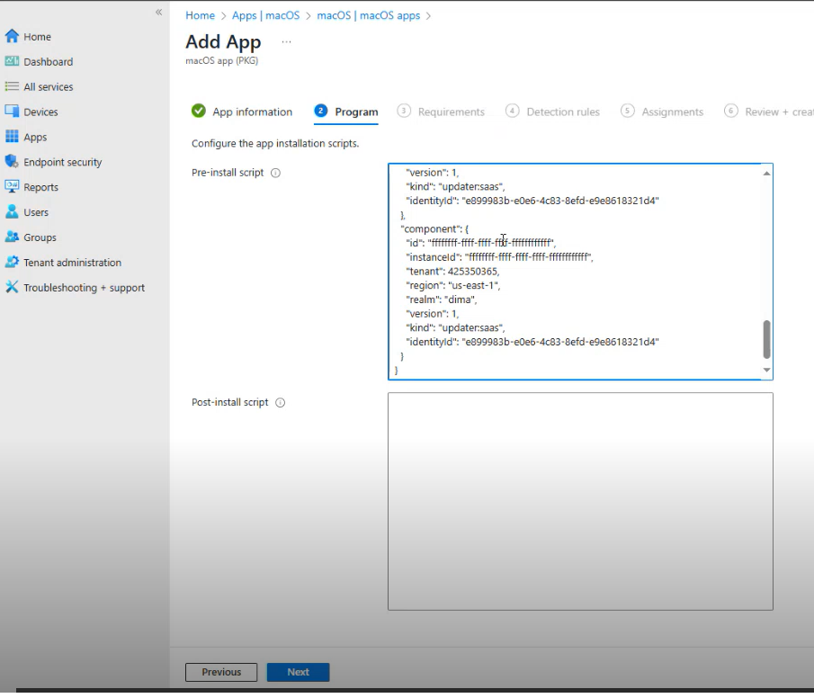Open Endpoint security in left navigation

63,162
